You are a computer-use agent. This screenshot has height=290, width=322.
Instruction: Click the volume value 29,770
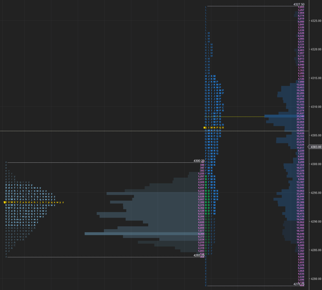(300, 119)
